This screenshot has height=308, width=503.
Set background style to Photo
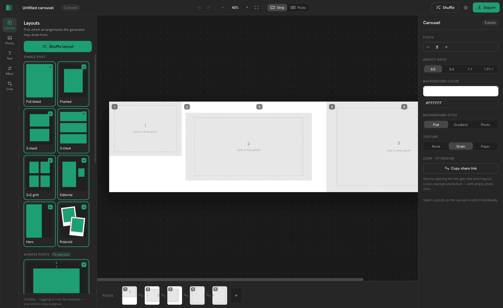[485, 125]
